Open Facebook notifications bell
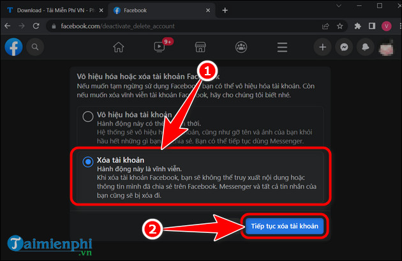The width and height of the screenshot is (402, 261). [366, 47]
